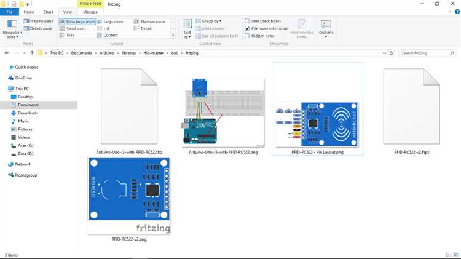Switch to Details layout

tap(143, 28)
